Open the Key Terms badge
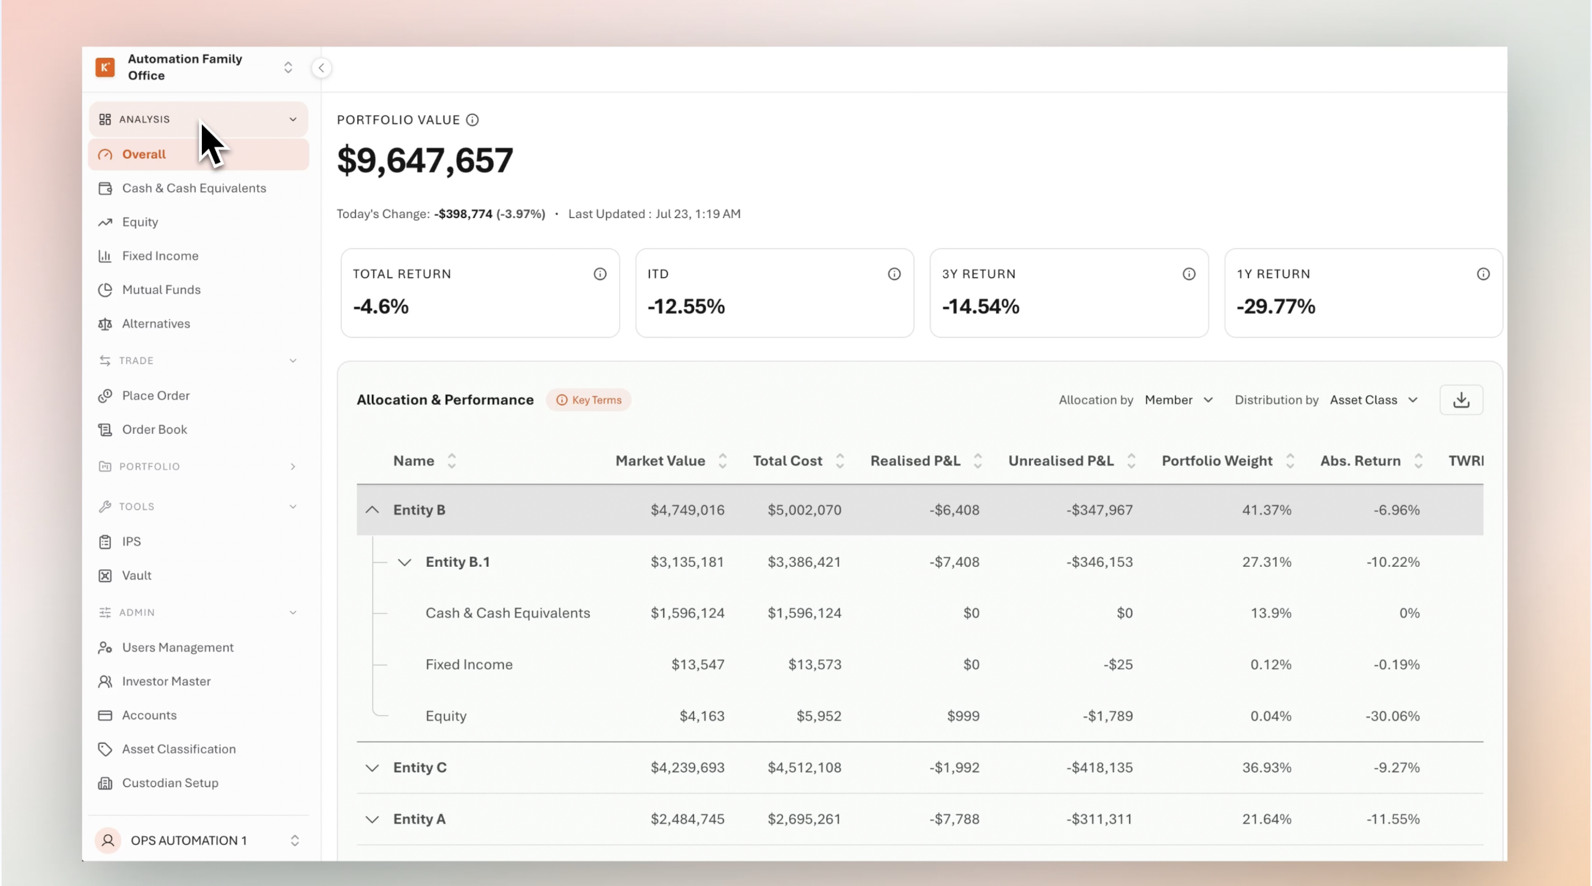 point(588,400)
